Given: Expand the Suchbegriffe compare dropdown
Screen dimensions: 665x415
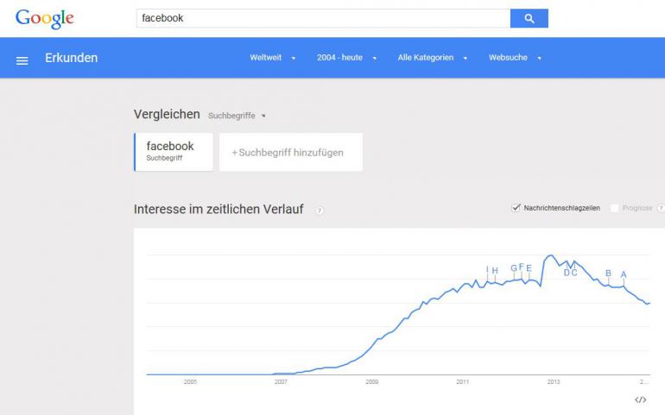Looking at the screenshot, I should (237, 116).
